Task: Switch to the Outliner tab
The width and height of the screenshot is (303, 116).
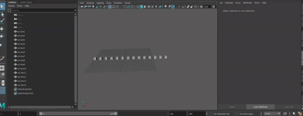Action: [x=12, y=2]
